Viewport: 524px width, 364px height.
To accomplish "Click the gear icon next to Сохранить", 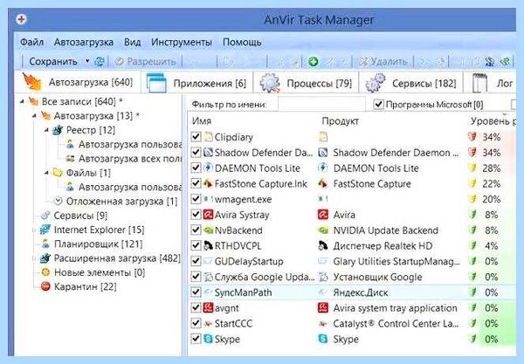I will [x=100, y=61].
